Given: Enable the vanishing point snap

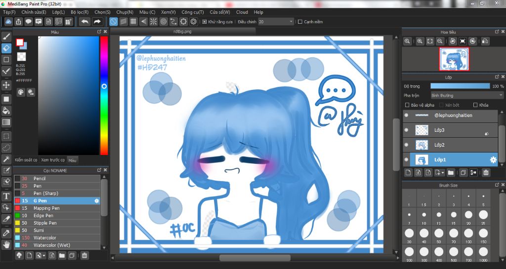Looking at the screenshot, I should pos(144,22).
